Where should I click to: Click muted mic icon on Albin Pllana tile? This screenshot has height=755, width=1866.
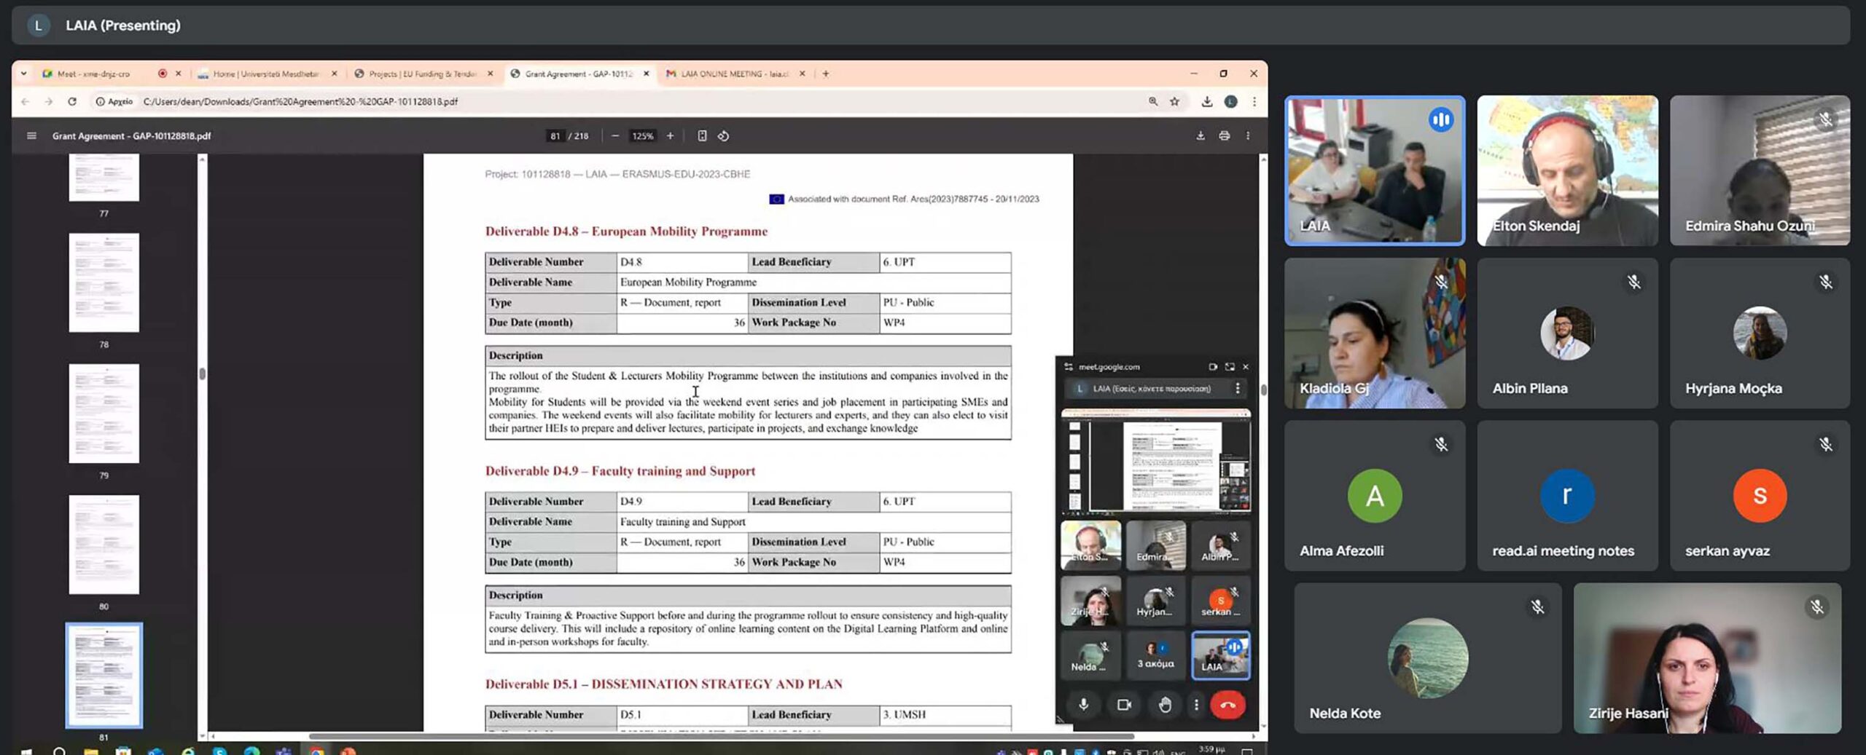pyautogui.click(x=1634, y=282)
